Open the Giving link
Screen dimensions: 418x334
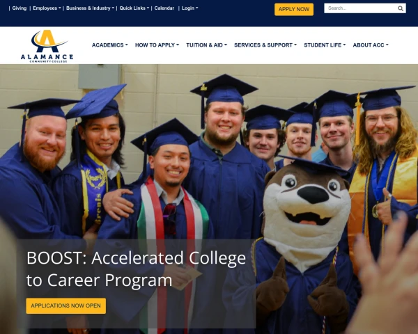(x=20, y=8)
